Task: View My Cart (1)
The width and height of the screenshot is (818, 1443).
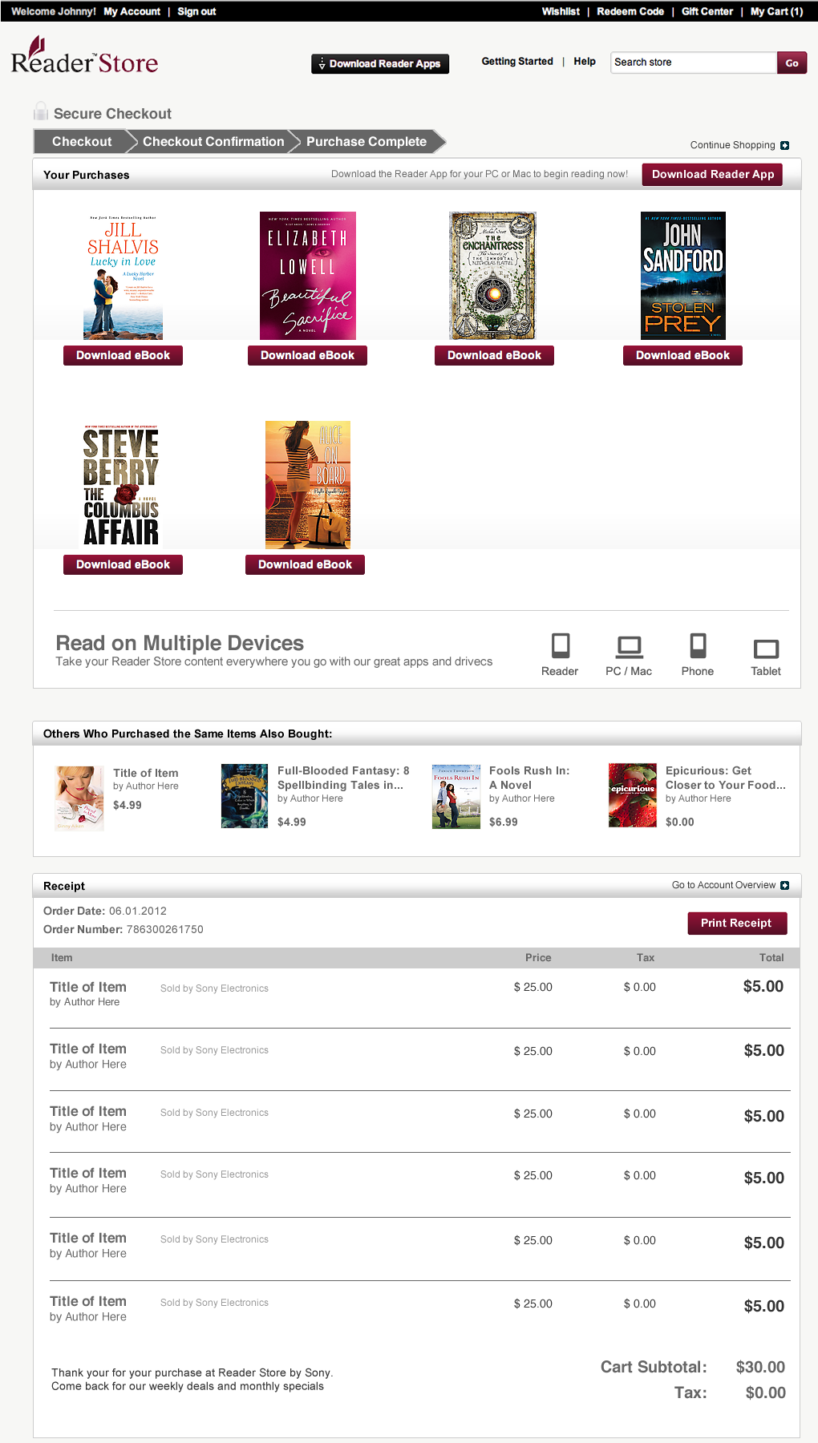Action: [776, 11]
